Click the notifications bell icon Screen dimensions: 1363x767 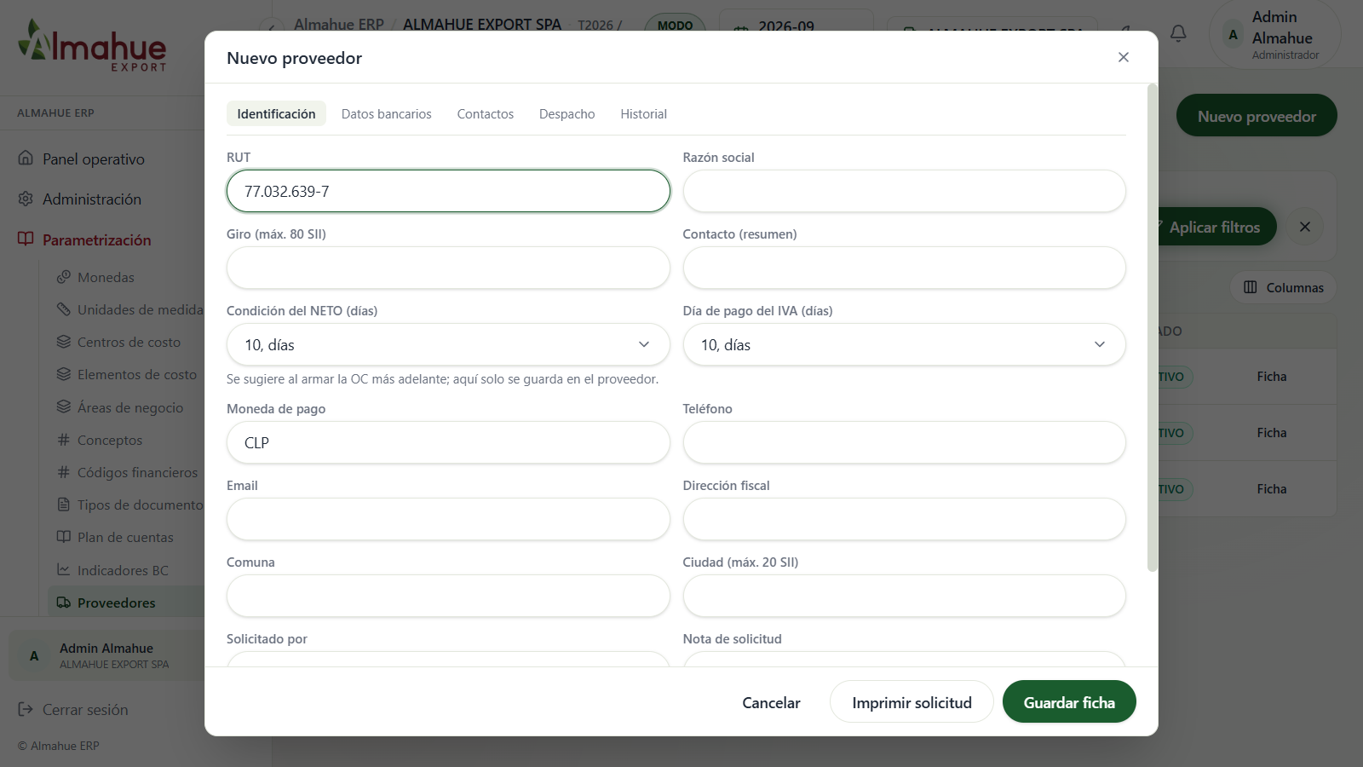[1178, 33]
